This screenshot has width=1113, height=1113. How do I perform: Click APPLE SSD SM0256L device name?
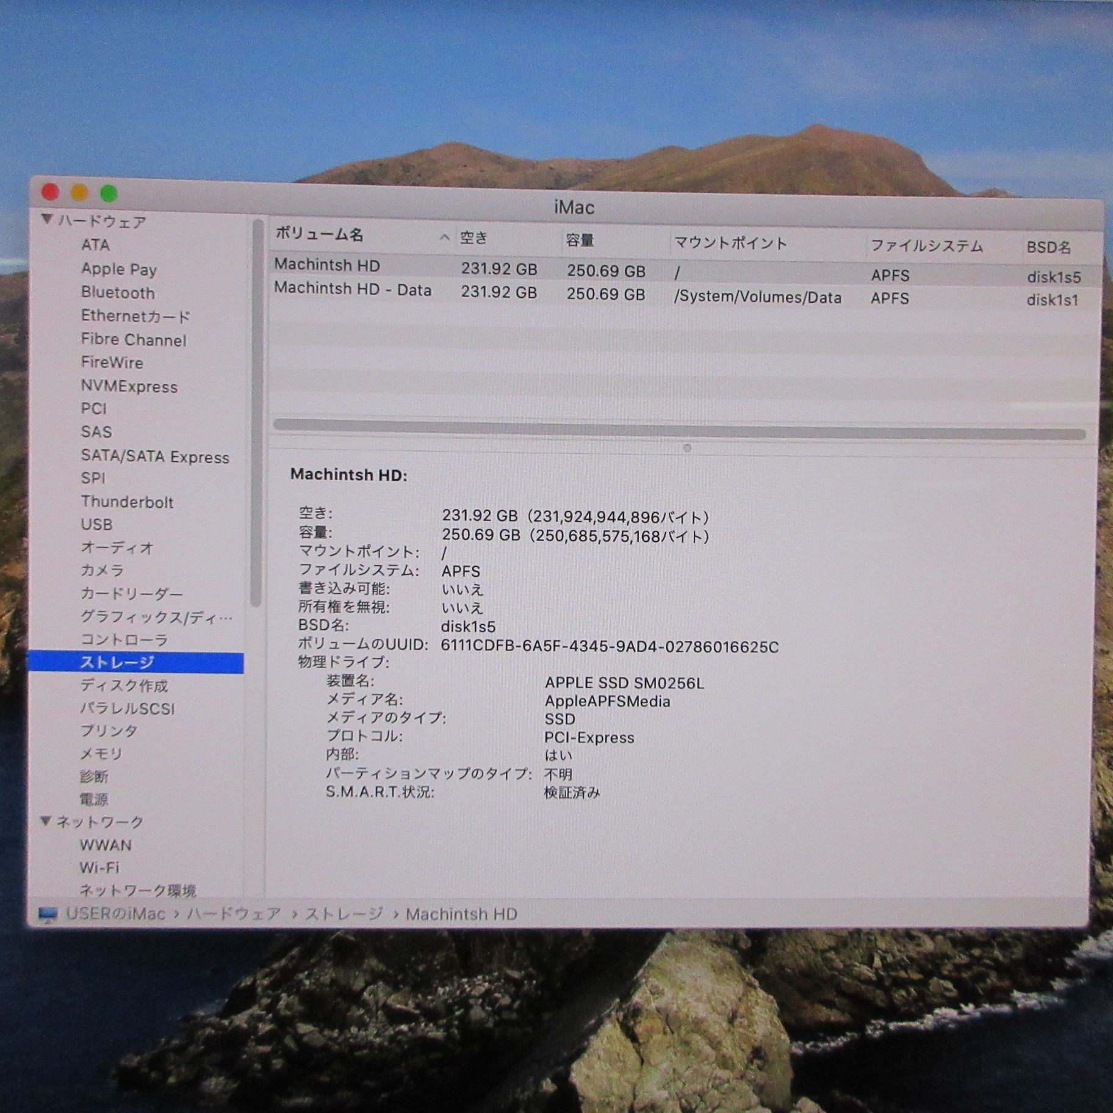[624, 683]
